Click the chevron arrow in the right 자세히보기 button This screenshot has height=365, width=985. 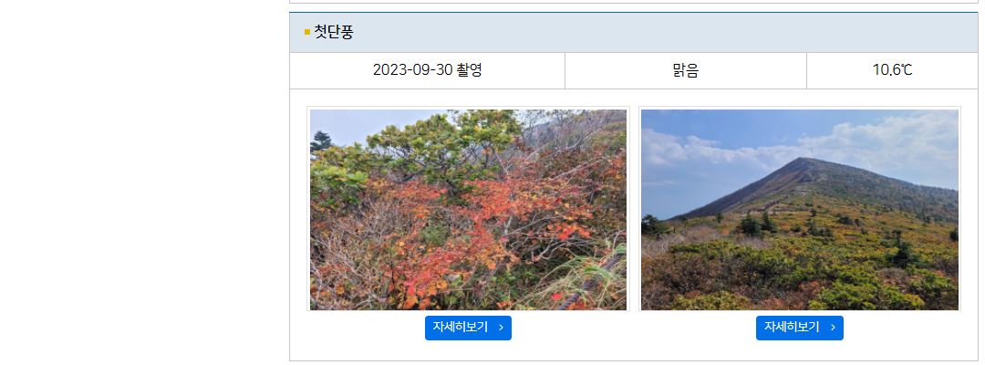coord(833,328)
